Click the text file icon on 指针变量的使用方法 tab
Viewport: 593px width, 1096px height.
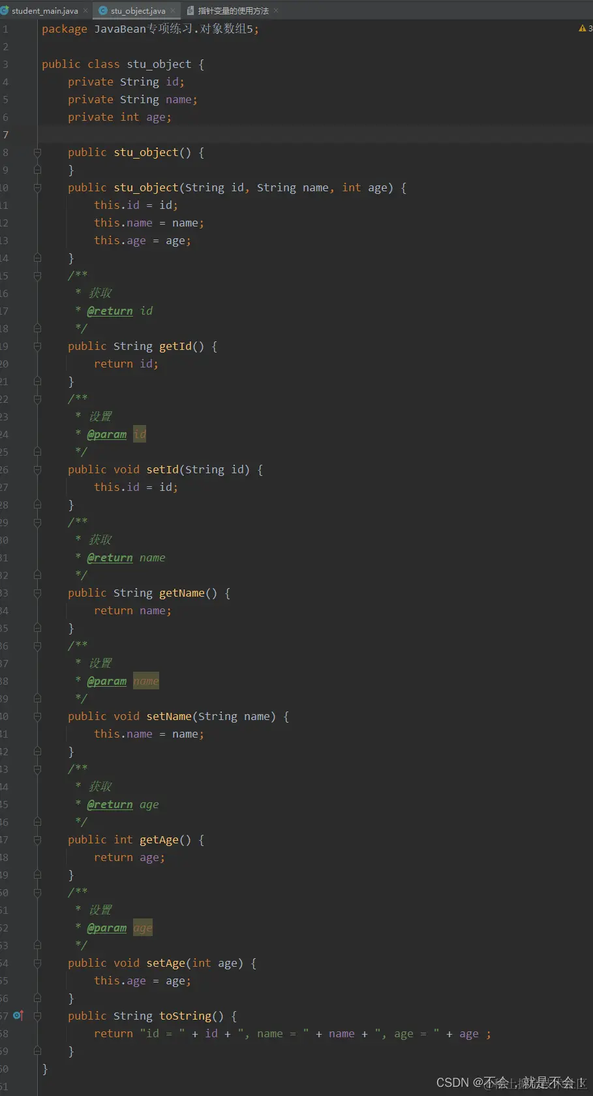pos(190,10)
